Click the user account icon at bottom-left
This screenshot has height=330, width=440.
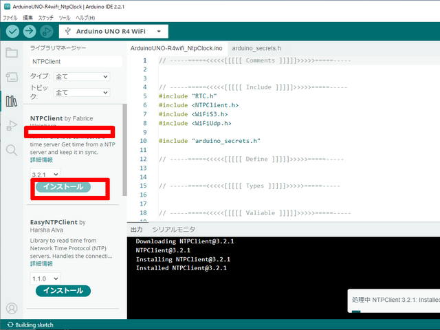pos(11,309)
